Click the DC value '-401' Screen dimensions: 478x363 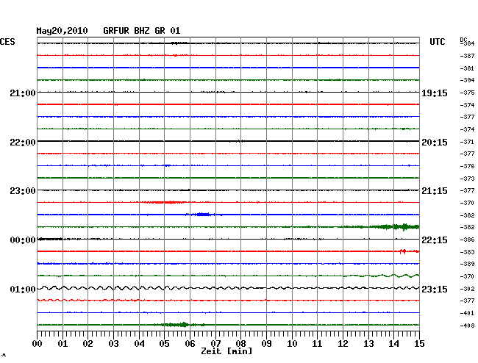467,313
